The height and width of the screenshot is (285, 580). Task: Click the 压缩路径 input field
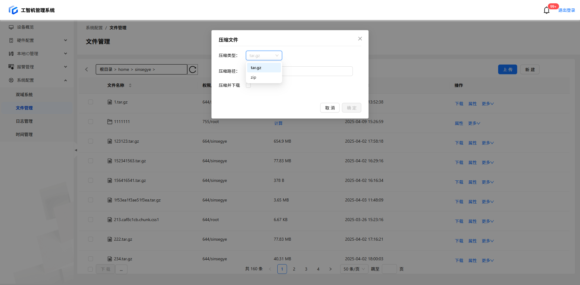(317, 71)
